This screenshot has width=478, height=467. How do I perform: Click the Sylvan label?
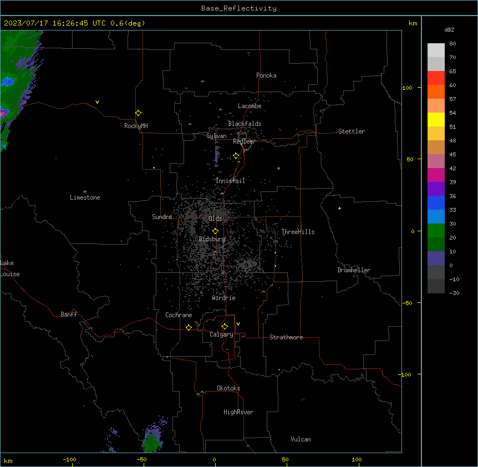pos(216,136)
